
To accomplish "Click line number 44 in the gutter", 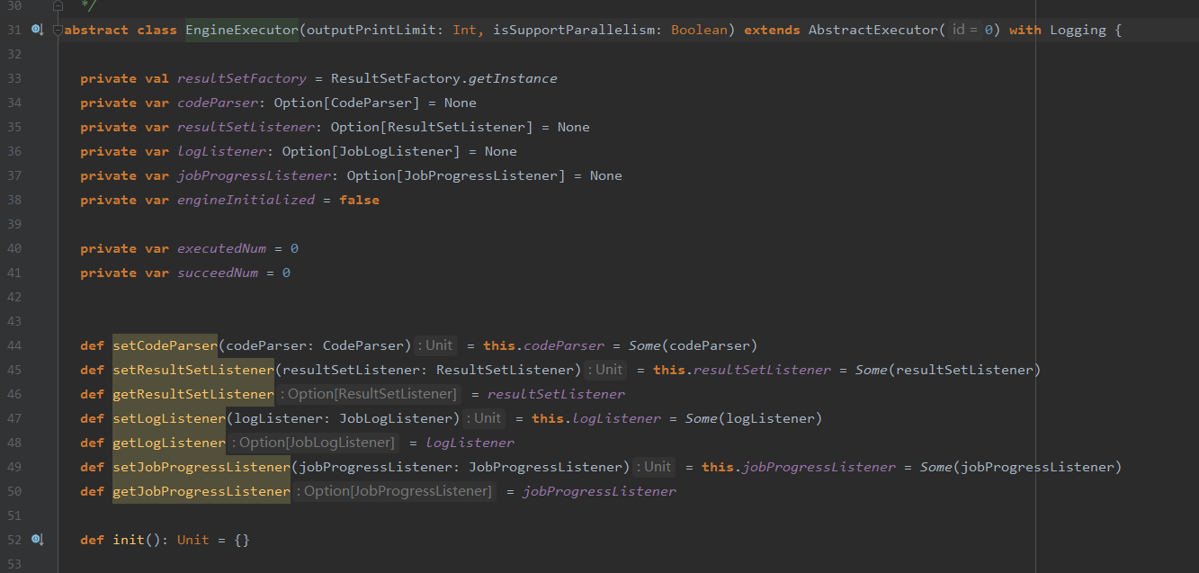I will [13, 345].
